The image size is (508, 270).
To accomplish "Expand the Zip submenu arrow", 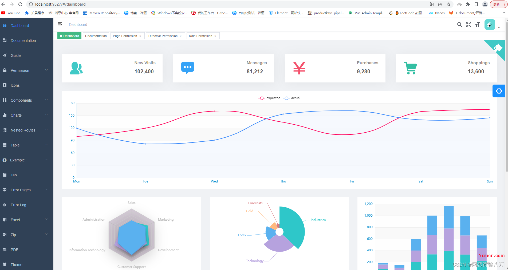I will click(x=46, y=234).
